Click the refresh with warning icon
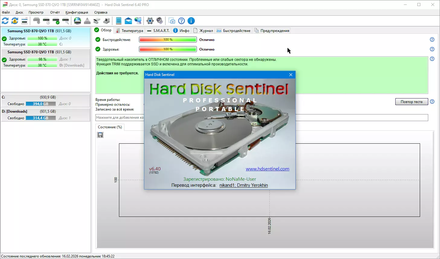 click(15, 21)
